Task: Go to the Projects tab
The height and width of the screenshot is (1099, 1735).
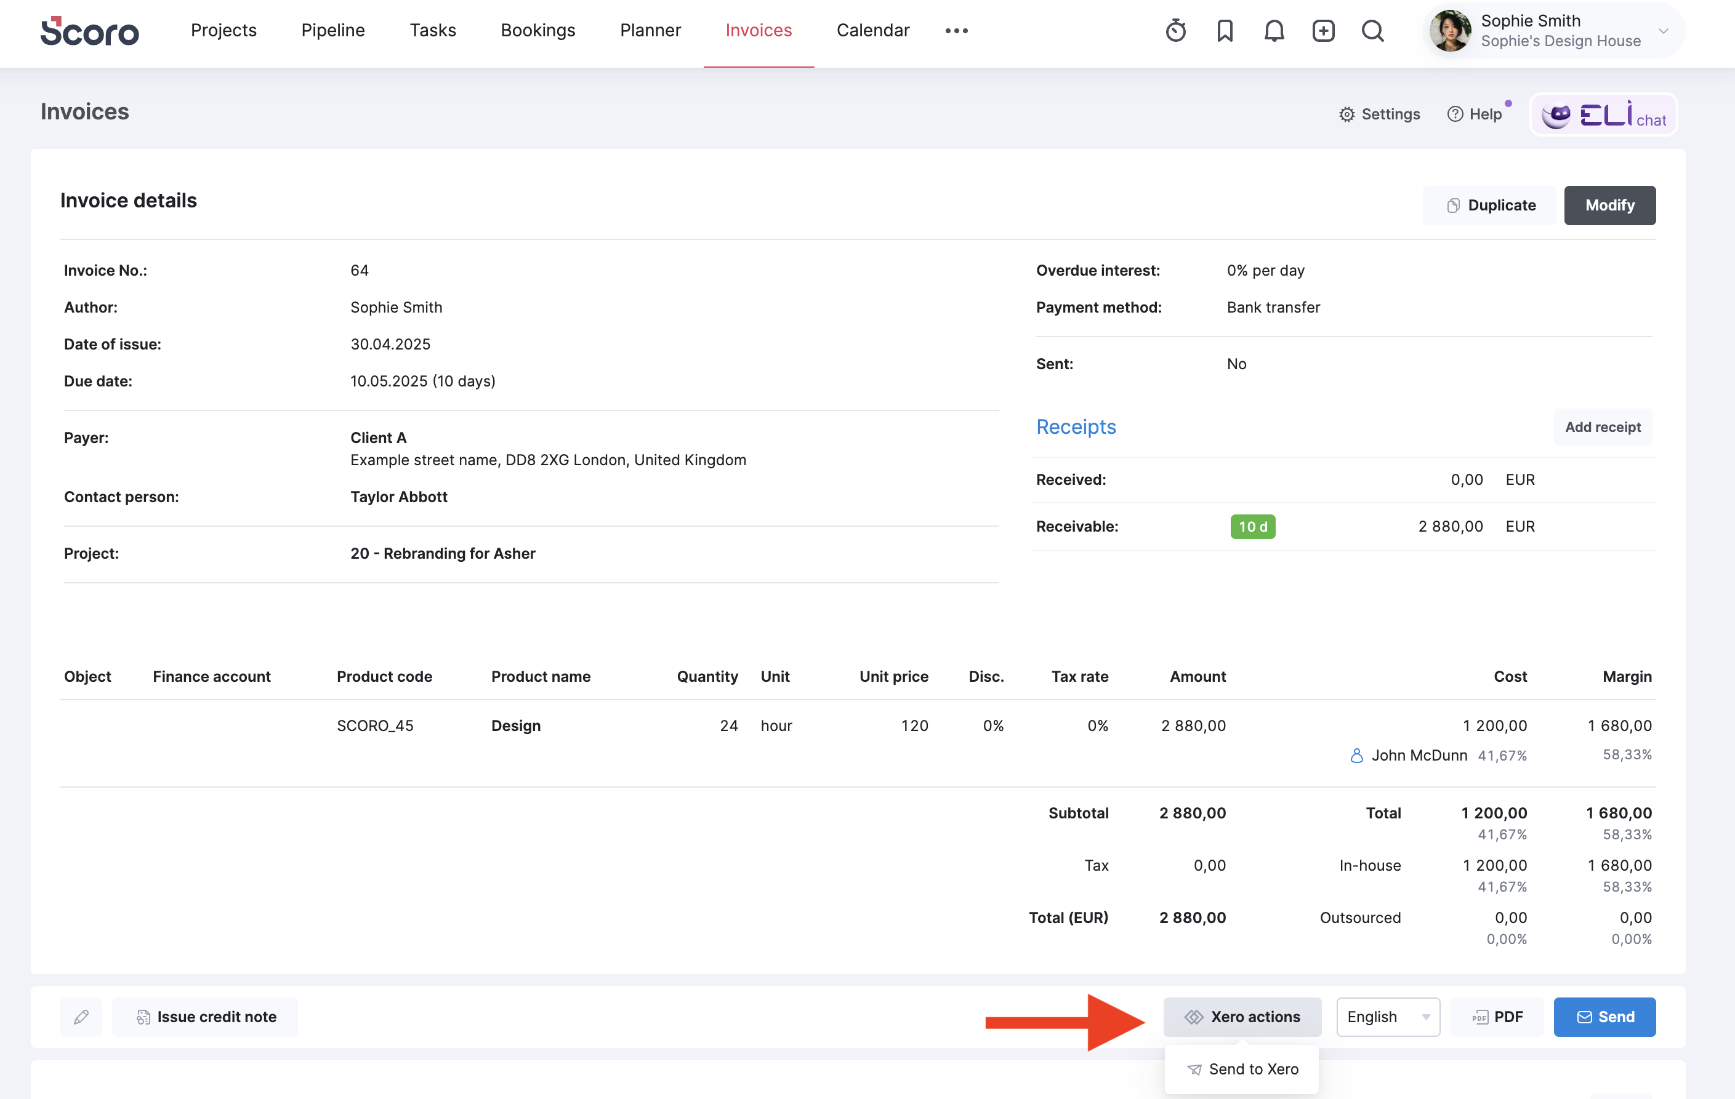Action: tap(223, 31)
